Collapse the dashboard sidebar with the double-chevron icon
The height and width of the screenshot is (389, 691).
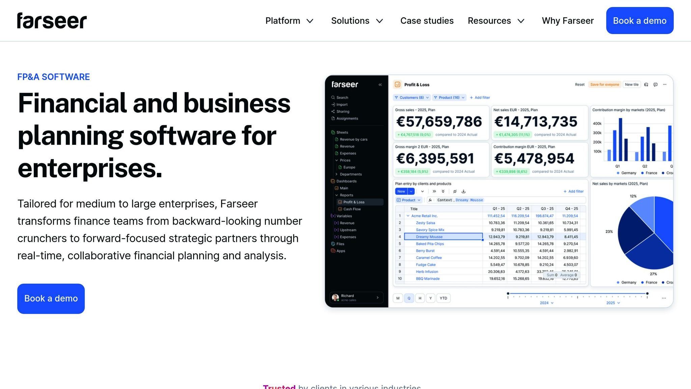[x=380, y=85]
